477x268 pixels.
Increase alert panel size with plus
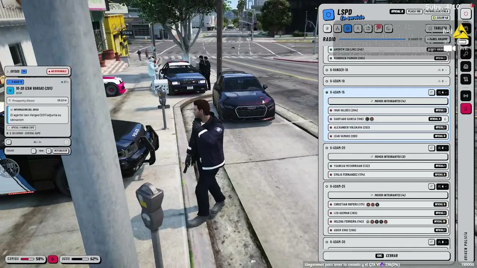48,151
